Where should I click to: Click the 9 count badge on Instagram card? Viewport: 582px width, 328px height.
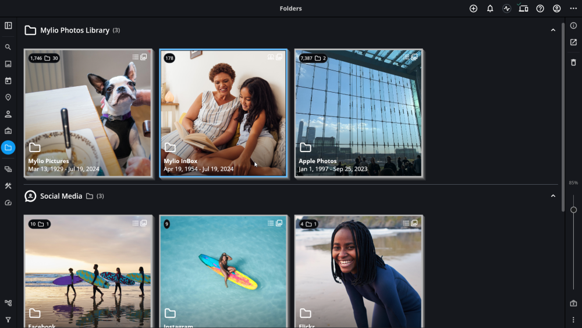click(166, 224)
